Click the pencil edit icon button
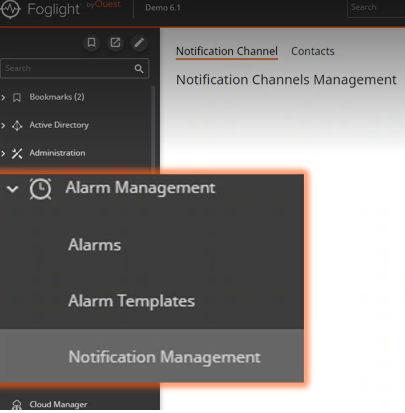The height and width of the screenshot is (413, 405). coord(139,43)
